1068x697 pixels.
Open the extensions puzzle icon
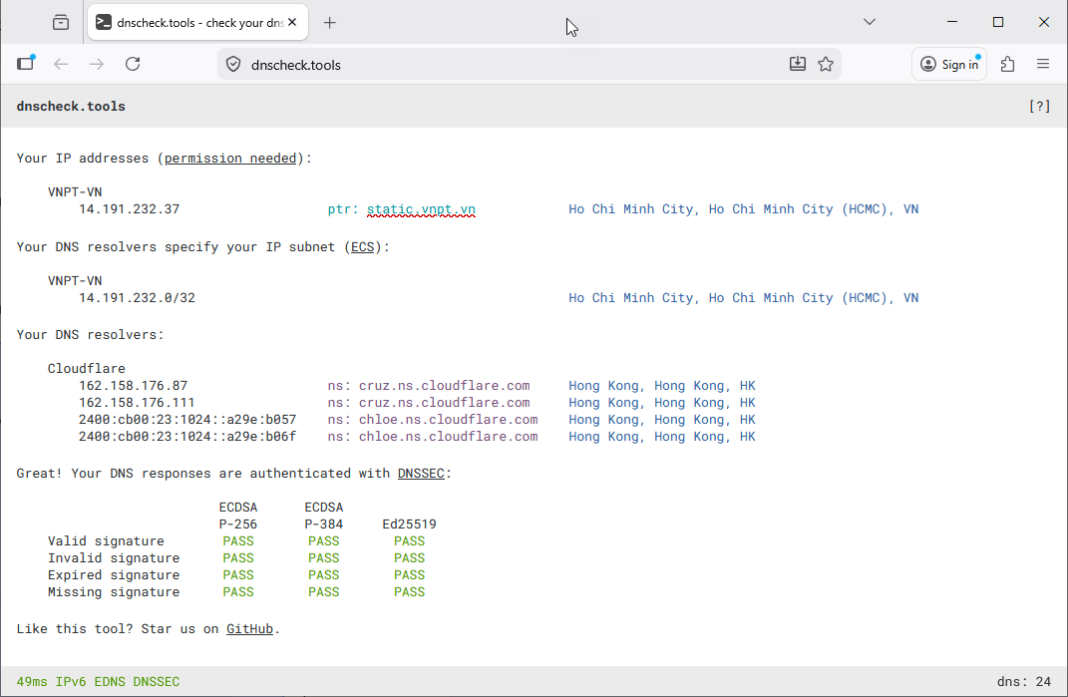tap(1007, 64)
